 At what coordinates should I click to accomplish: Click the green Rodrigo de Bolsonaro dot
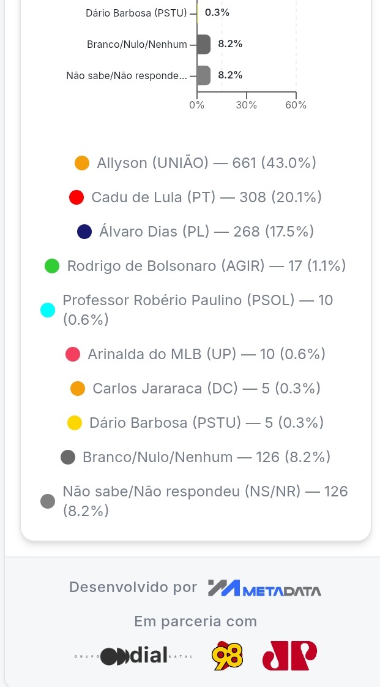(x=52, y=266)
